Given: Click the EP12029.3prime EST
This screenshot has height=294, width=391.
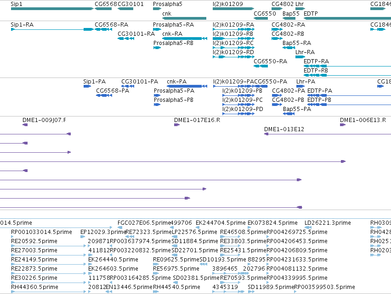Looking at the screenshot, I should tap(83, 237).
